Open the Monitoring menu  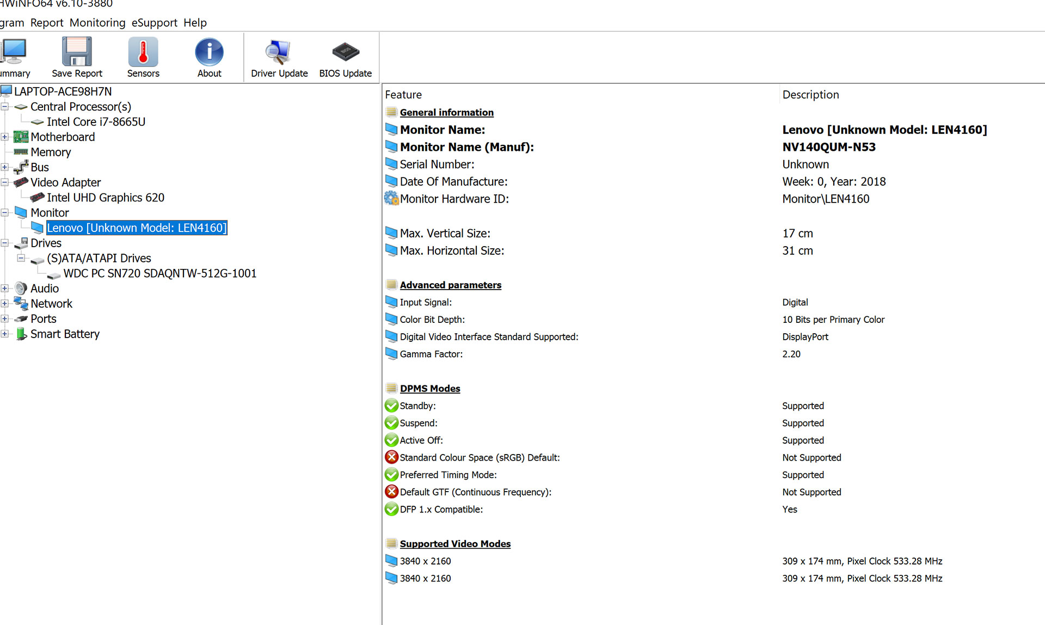97,22
